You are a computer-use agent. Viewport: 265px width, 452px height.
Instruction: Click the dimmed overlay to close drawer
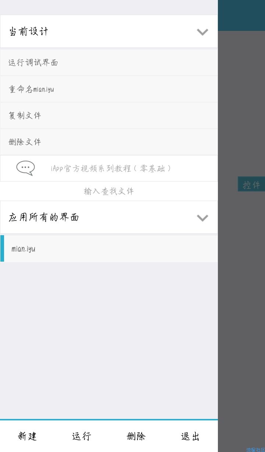[241, 294]
